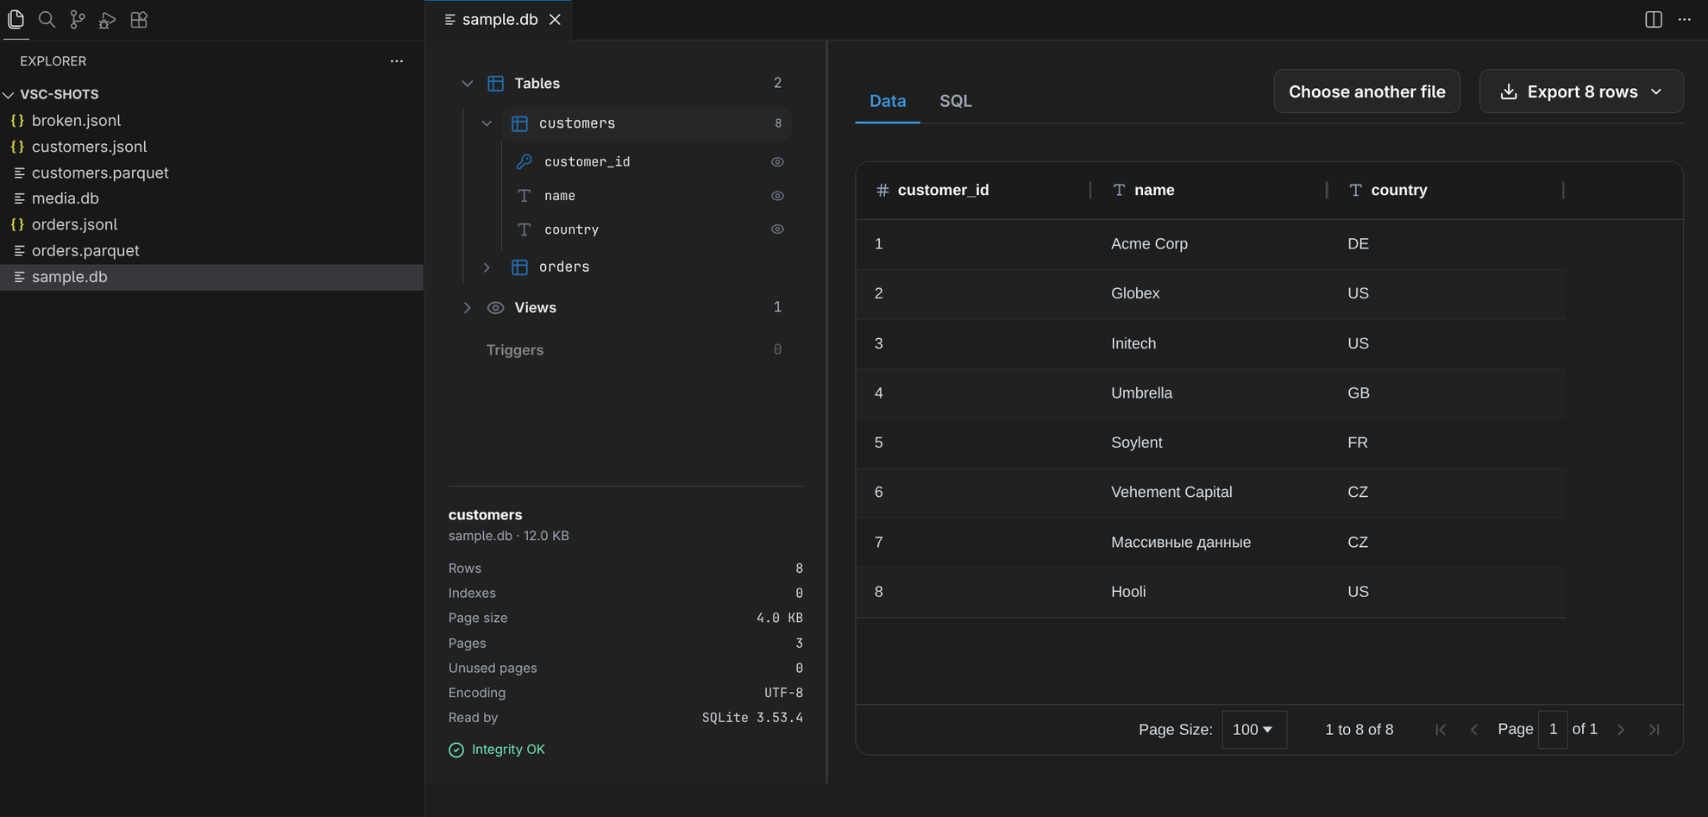
Task: Click the Integrity OK check icon
Action: (456, 750)
